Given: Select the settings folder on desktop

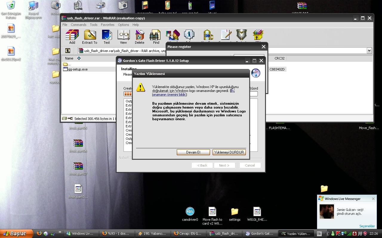Looking at the screenshot, I should 235,214.
